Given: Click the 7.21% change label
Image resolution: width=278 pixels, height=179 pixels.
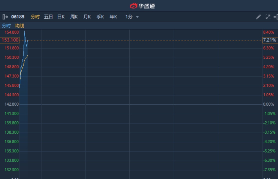Looking at the screenshot, I should (x=270, y=40).
